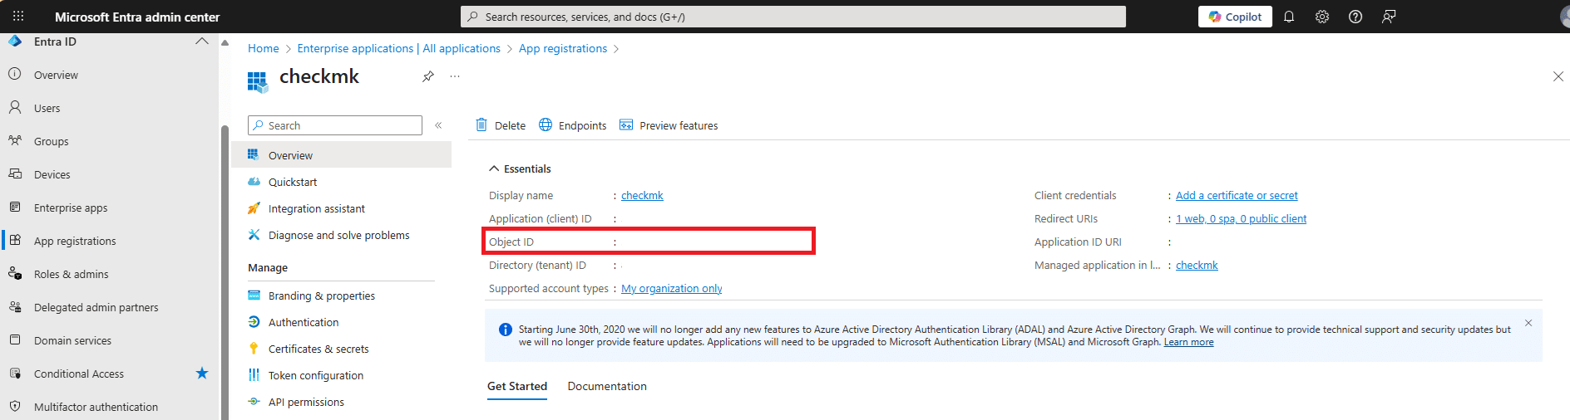Click the top search resources field

(x=792, y=17)
